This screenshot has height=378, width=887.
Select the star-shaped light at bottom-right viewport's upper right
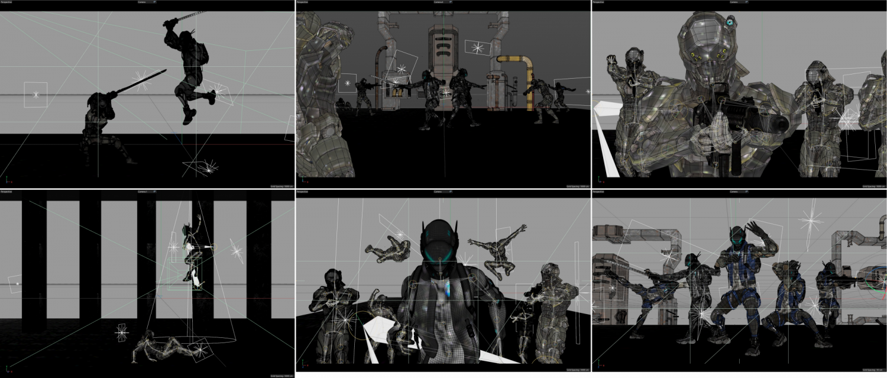pos(810,221)
